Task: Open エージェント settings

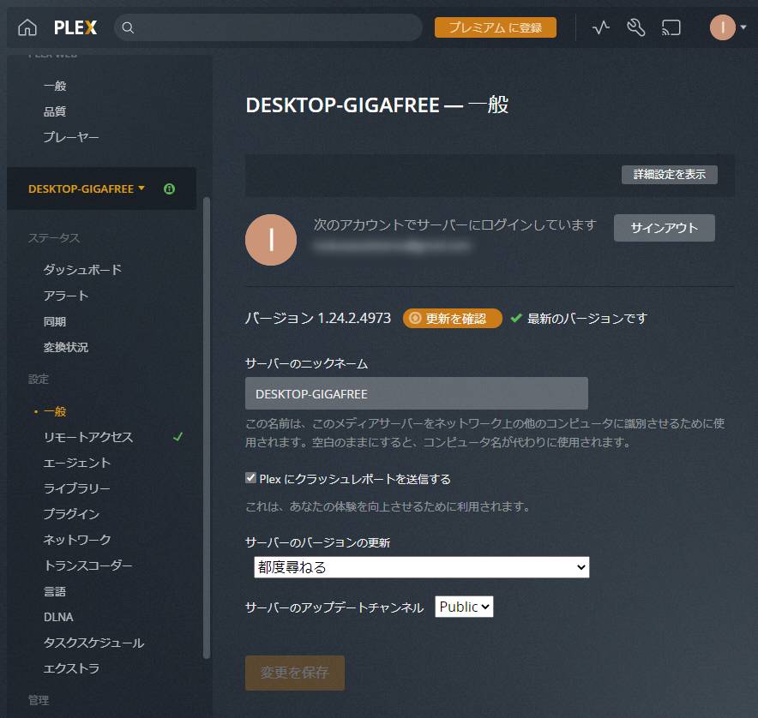Action: pos(77,463)
